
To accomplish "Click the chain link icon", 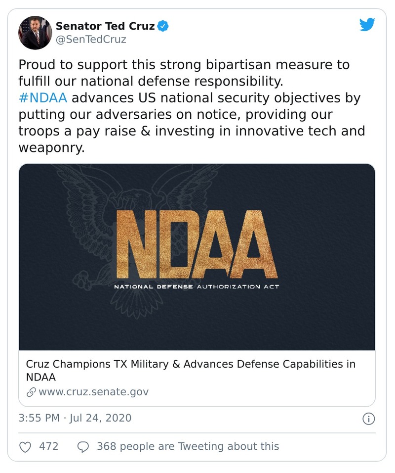I will 31,392.
